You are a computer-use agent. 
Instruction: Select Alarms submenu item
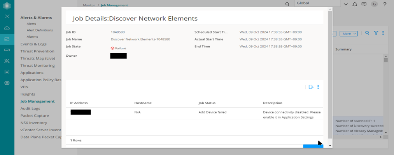(32, 37)
